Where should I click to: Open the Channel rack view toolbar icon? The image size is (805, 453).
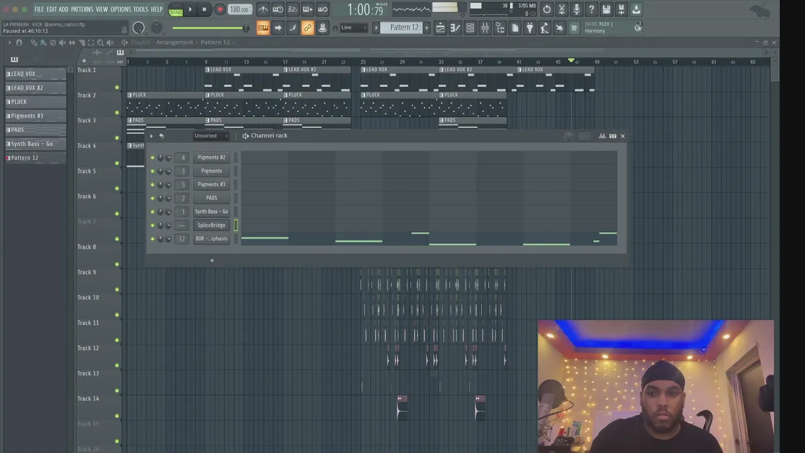(x=470, y=28)
